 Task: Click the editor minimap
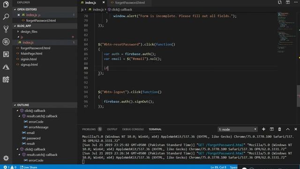286,32
